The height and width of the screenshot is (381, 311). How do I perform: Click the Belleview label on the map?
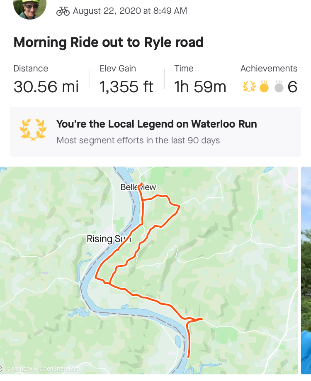pos(138,187)
